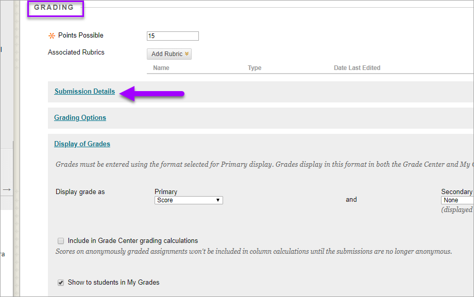The image size is (474, 297).
Task: Click the Date Last Edited column header
Action: [357, 67]
